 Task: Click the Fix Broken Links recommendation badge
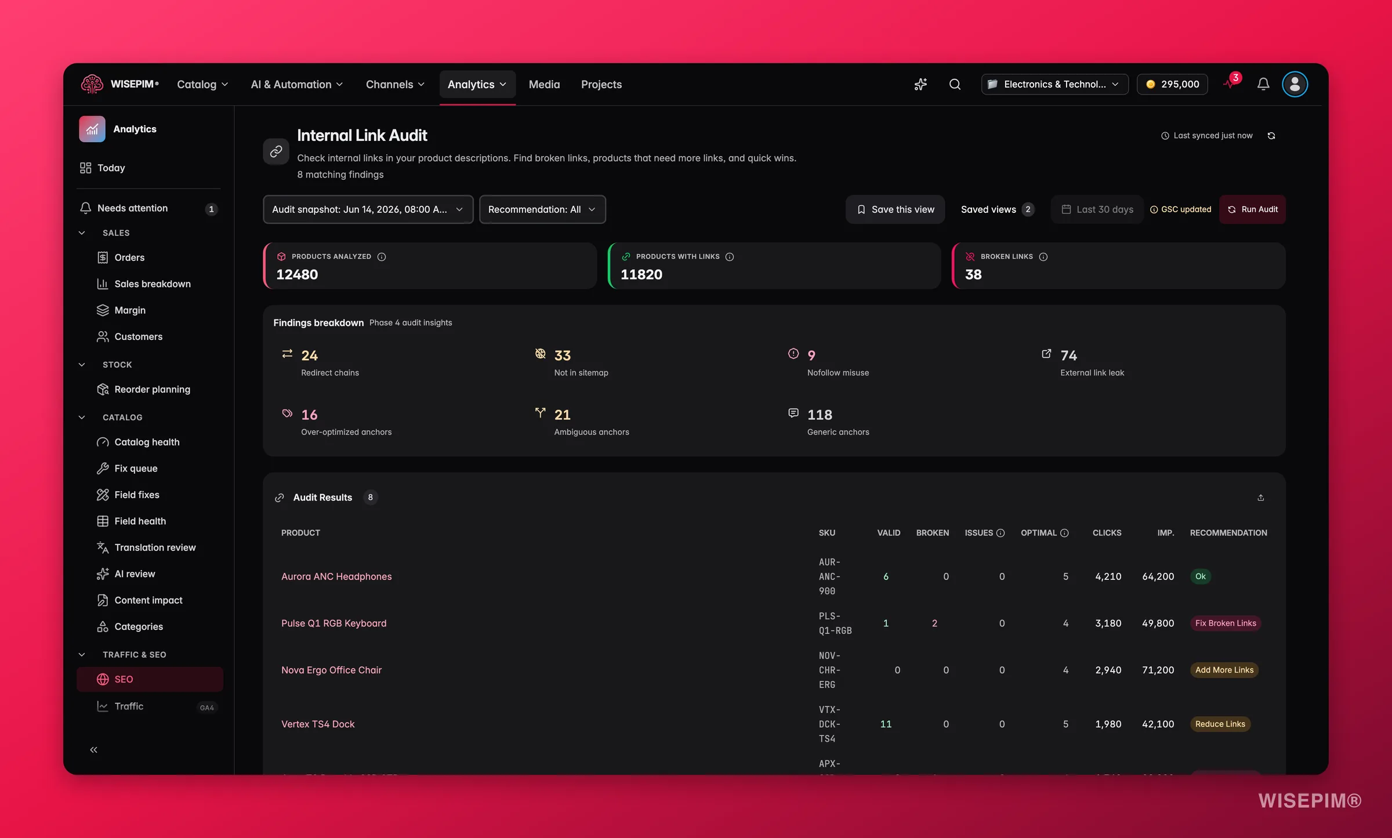[x=1226, y=623]
